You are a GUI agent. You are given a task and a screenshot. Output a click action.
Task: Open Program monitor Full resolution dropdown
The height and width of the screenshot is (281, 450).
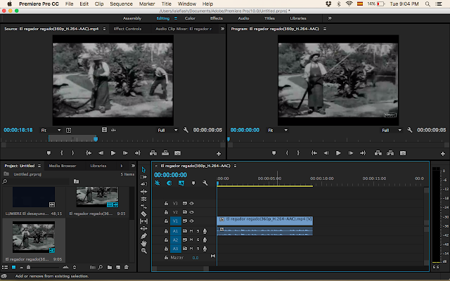point(392,130)
